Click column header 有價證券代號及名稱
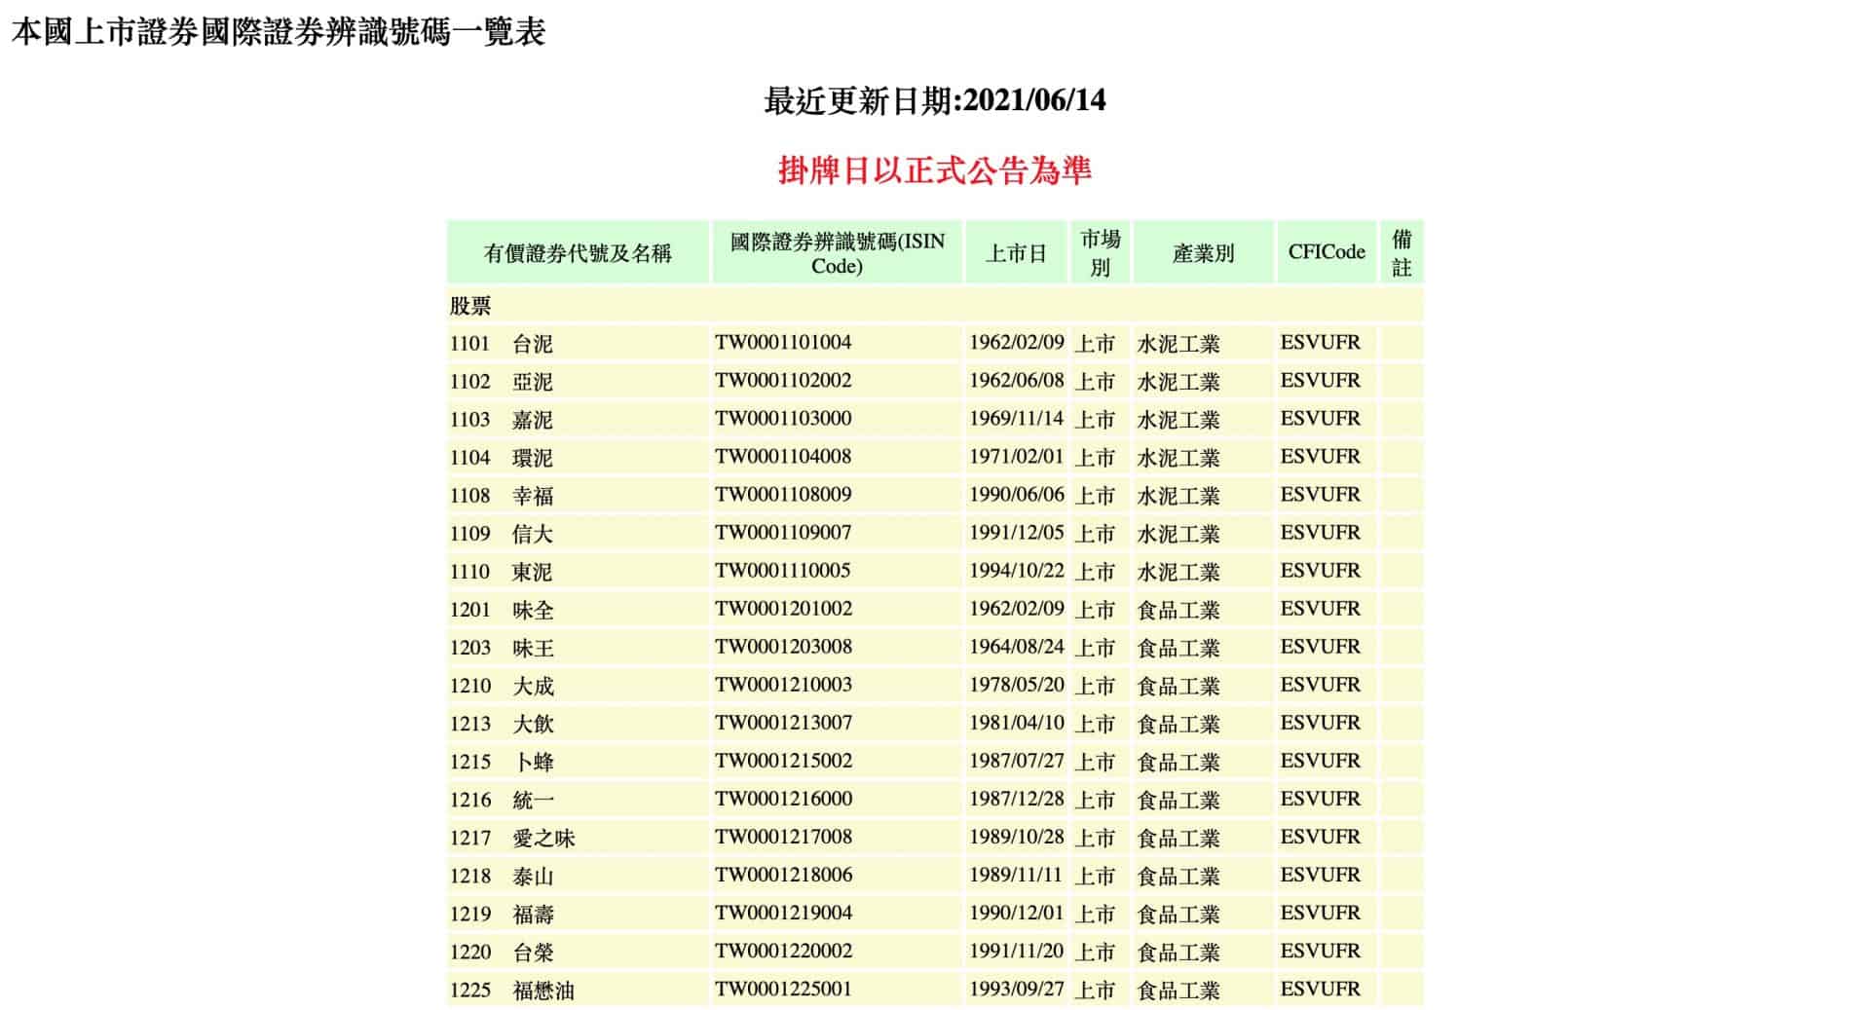The height and width of the screenshot is (1010, 1870). point(578,253)
